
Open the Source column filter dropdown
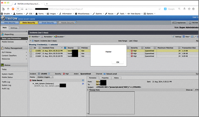point(79,48)
